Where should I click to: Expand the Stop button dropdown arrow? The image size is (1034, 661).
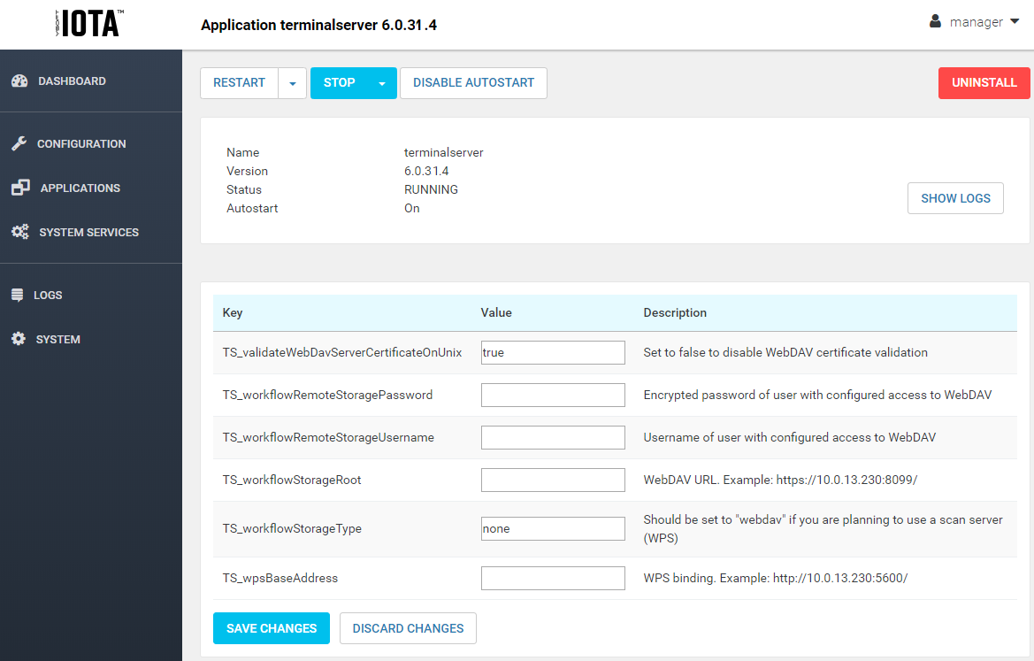pos(382,83)
